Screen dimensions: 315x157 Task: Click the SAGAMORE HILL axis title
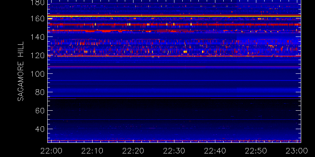[20, 71]
